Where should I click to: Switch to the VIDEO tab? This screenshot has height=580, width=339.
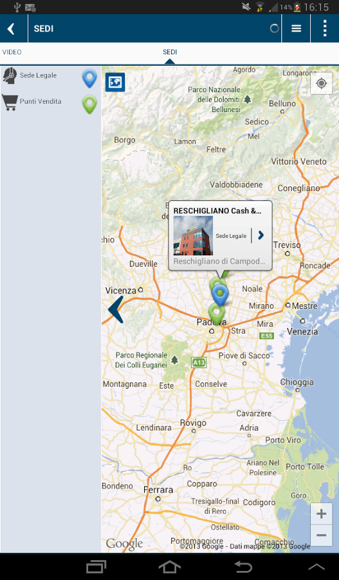click(x=12, y=52)
